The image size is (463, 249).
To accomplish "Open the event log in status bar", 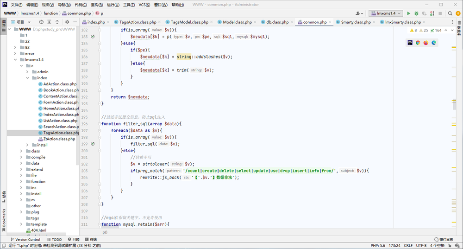I will tap(444, 239).
